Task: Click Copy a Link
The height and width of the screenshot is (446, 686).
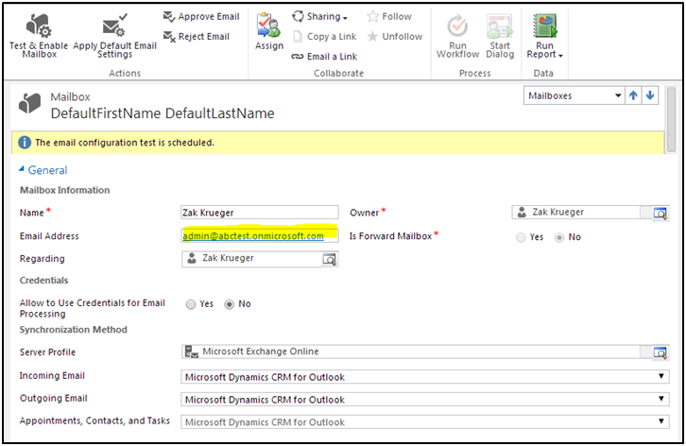Action: tap(325, 36)
